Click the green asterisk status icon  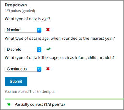click(x=9, y=105)
